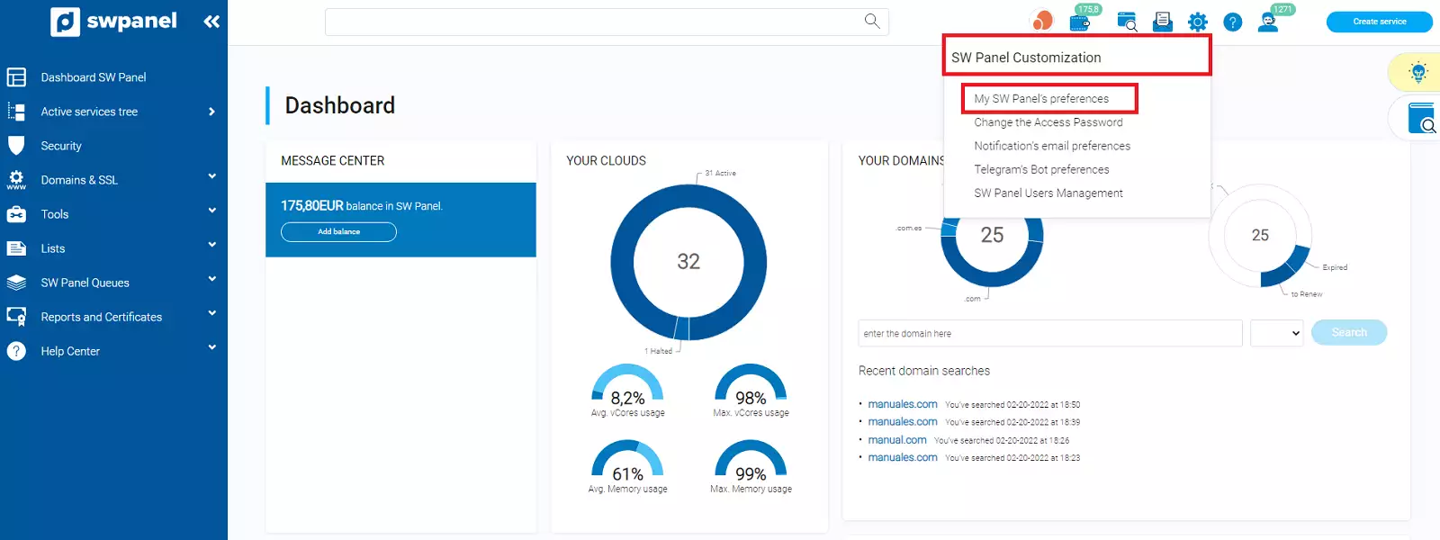Open the domain extension dropdown
The height and width of the screenshot is (540, 1440).
1276,333
